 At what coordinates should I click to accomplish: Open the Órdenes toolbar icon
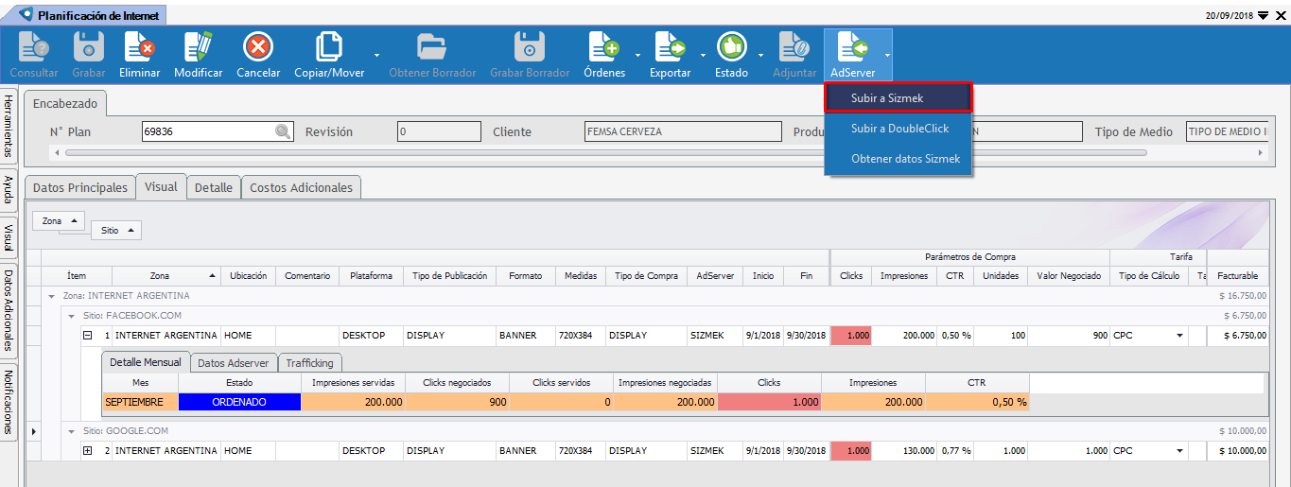603,47
